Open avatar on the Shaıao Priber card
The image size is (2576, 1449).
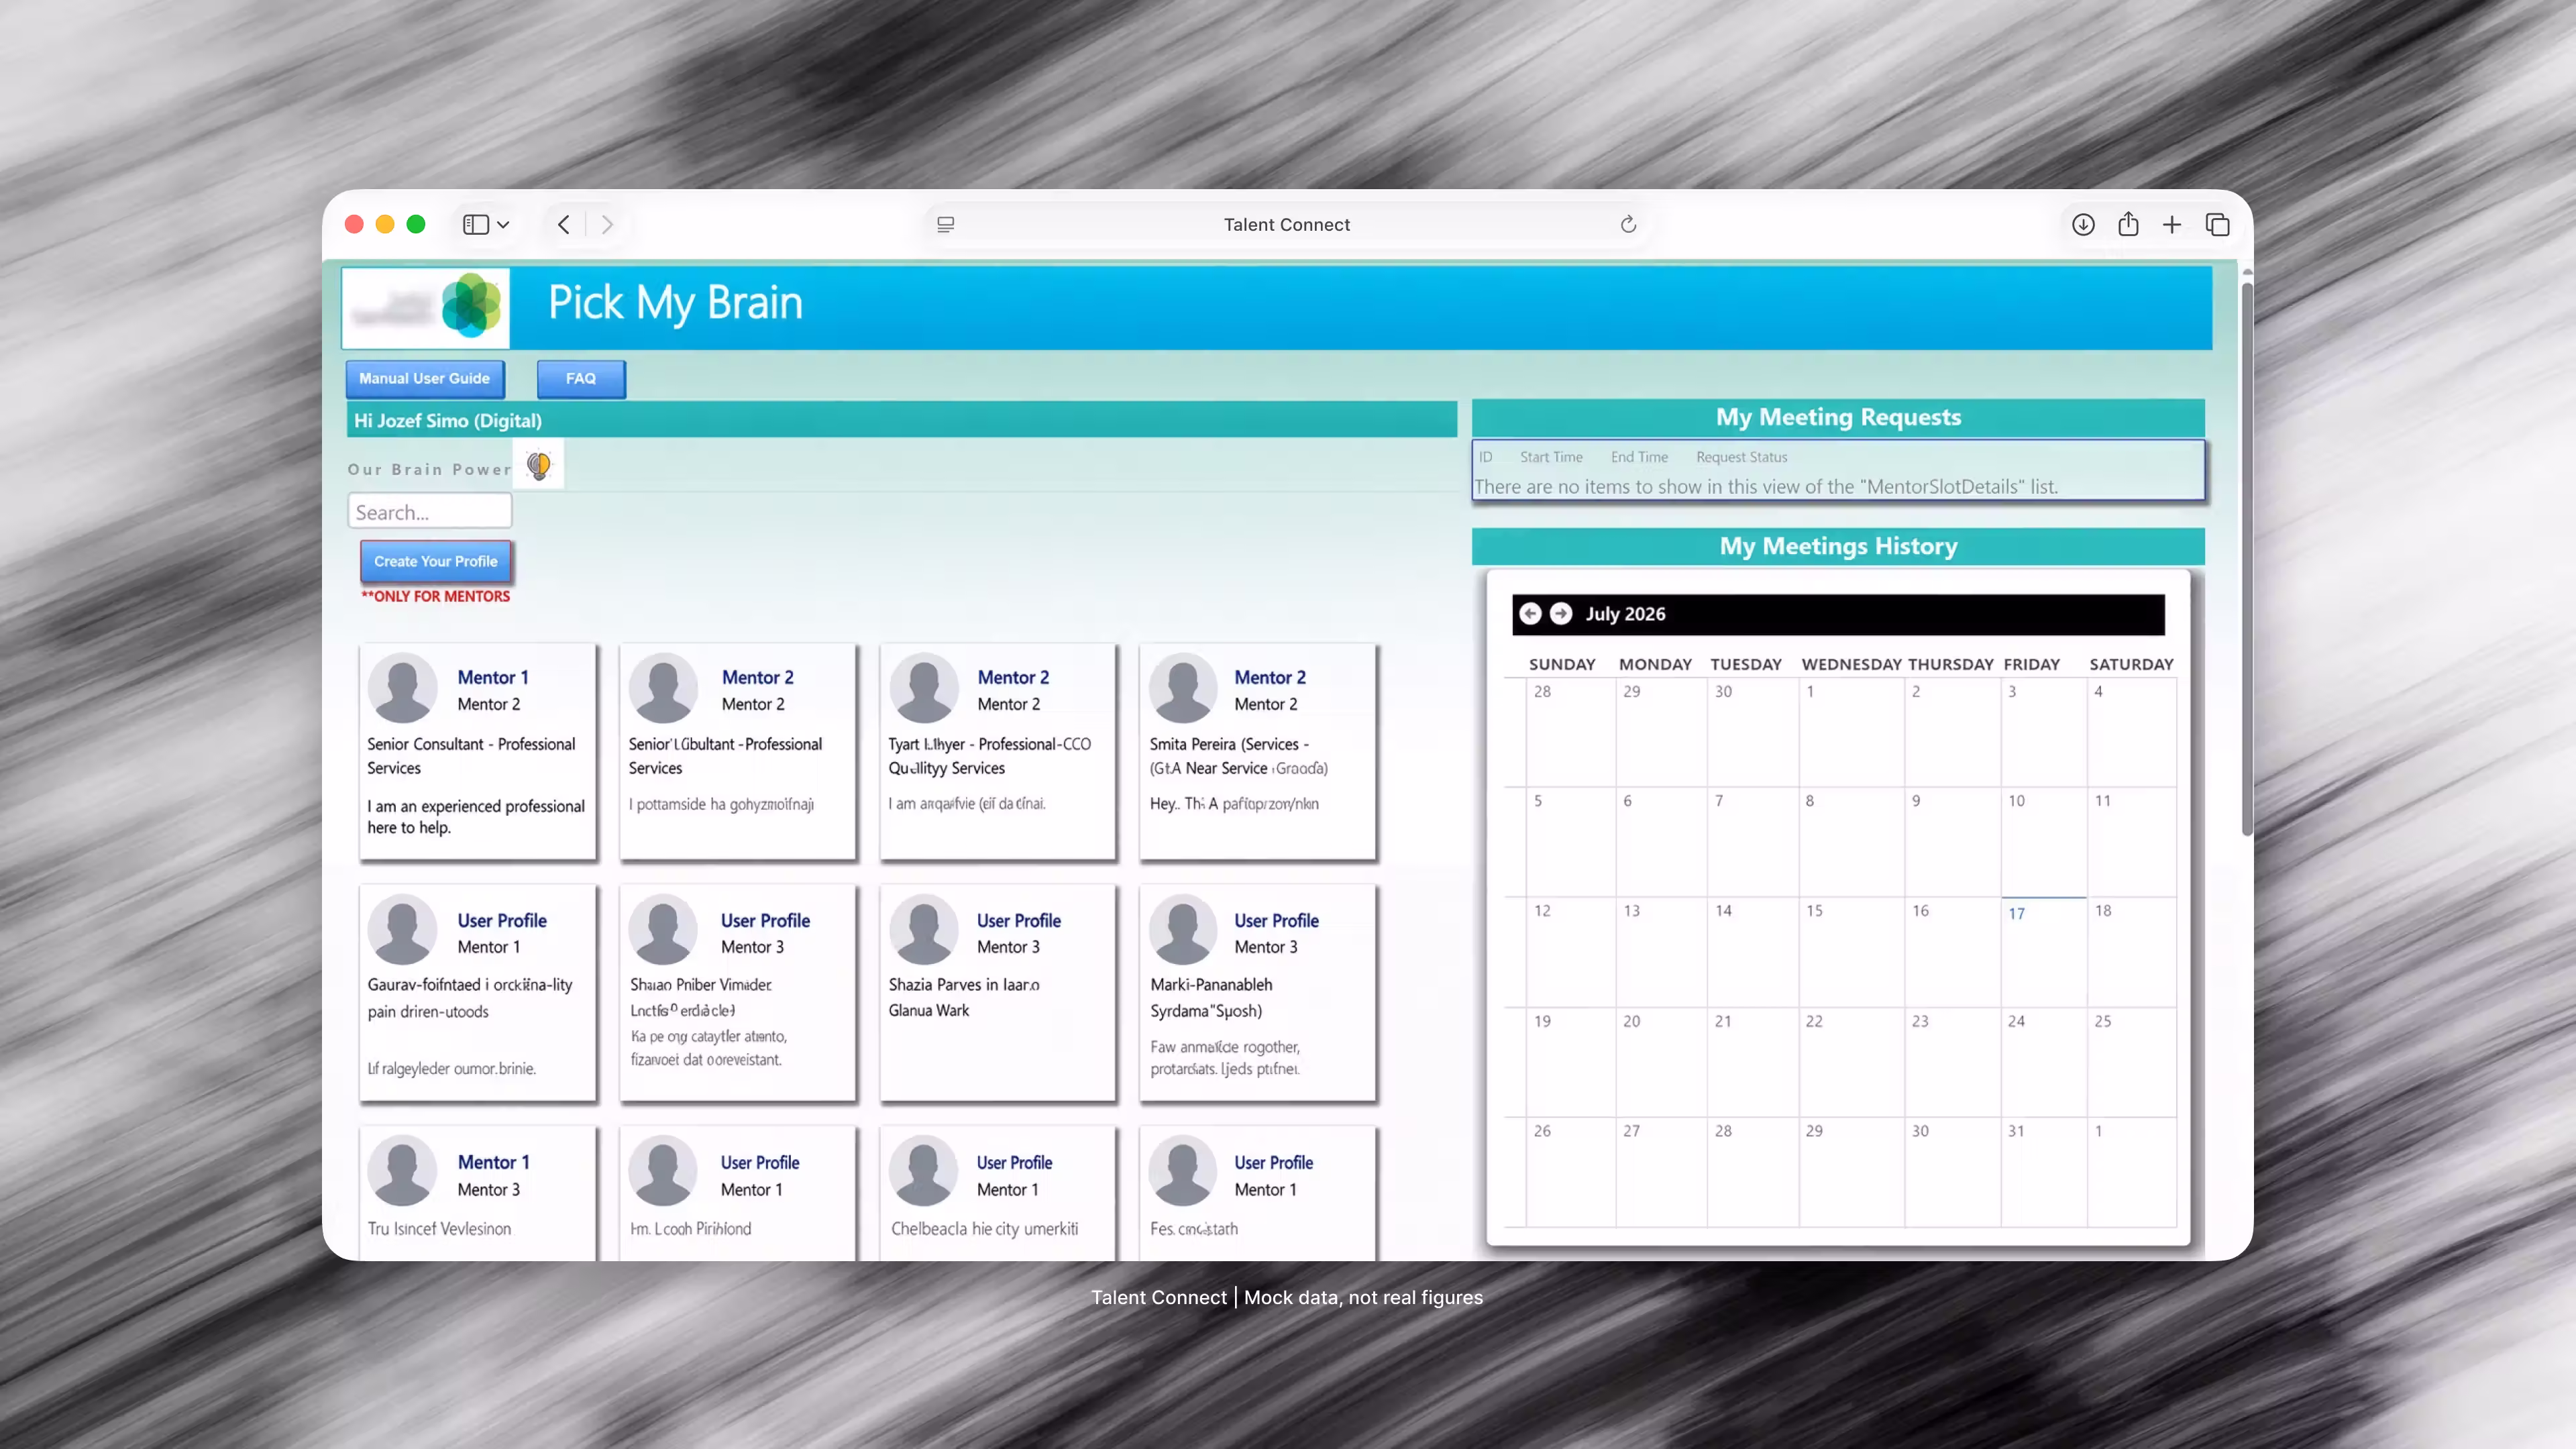(x=663, y=930)
